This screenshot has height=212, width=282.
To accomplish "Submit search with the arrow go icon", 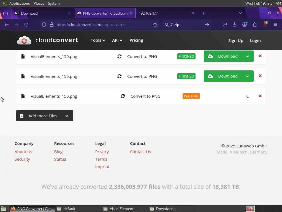I will tap(207, 25).
